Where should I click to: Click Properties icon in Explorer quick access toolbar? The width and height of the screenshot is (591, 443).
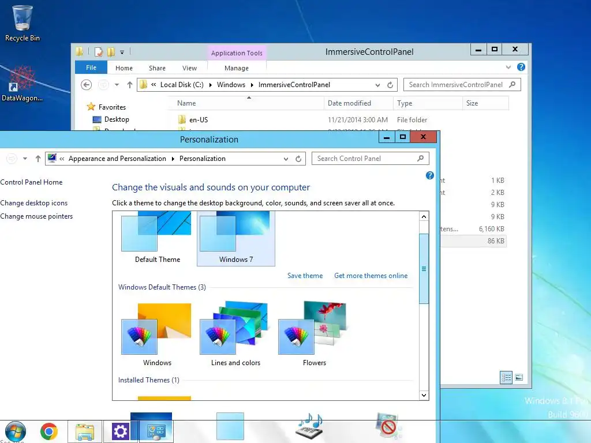[98, 52]
